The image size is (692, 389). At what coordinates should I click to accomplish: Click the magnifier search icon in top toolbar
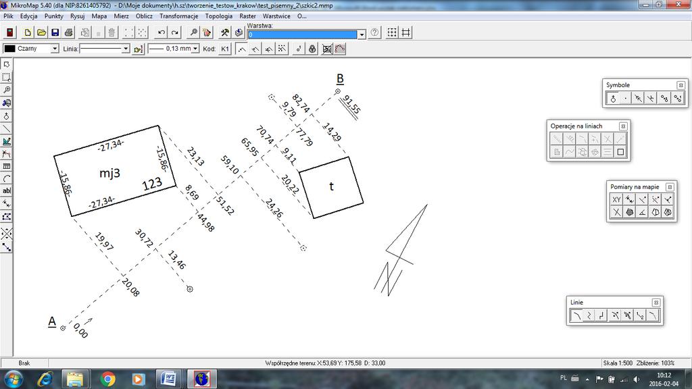(x=193, y=32)
